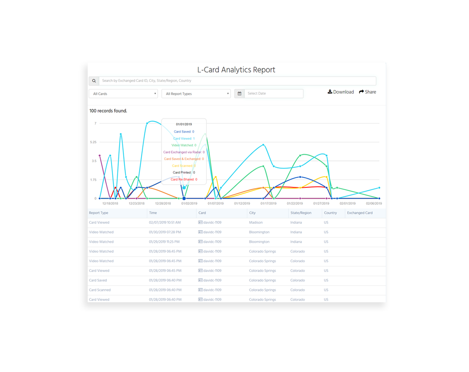Screen dimensions: 469x372
Task: Click davidc-1109 in the Madison row
Action: pos(213,223)
